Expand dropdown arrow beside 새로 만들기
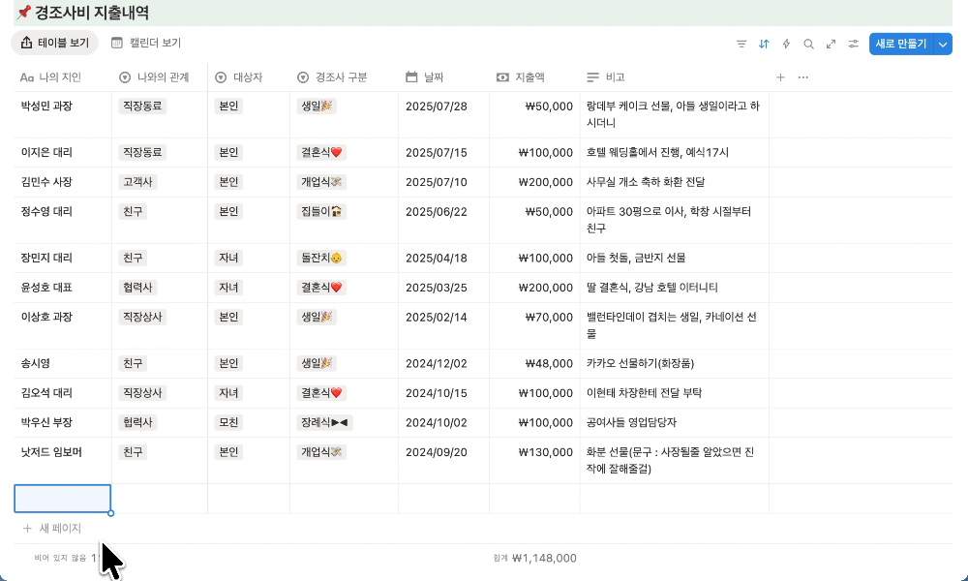 point(943,44)
